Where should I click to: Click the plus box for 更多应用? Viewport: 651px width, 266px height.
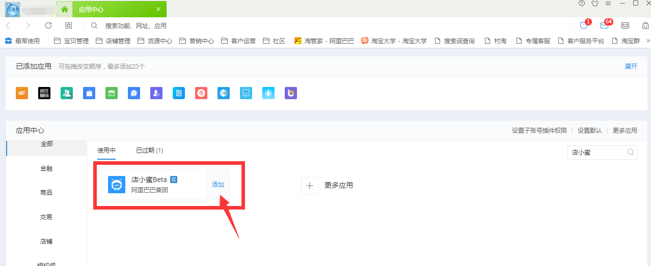(310, 186)
